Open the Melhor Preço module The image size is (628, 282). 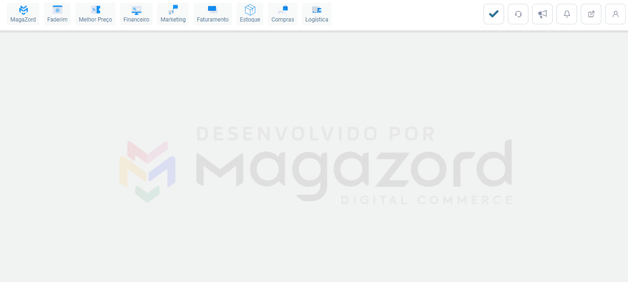coord(95,14)
